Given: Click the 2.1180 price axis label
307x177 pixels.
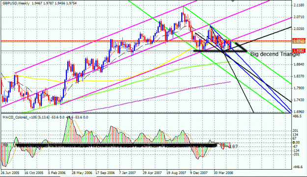Looking at the screenshot, I should point(299,5).
